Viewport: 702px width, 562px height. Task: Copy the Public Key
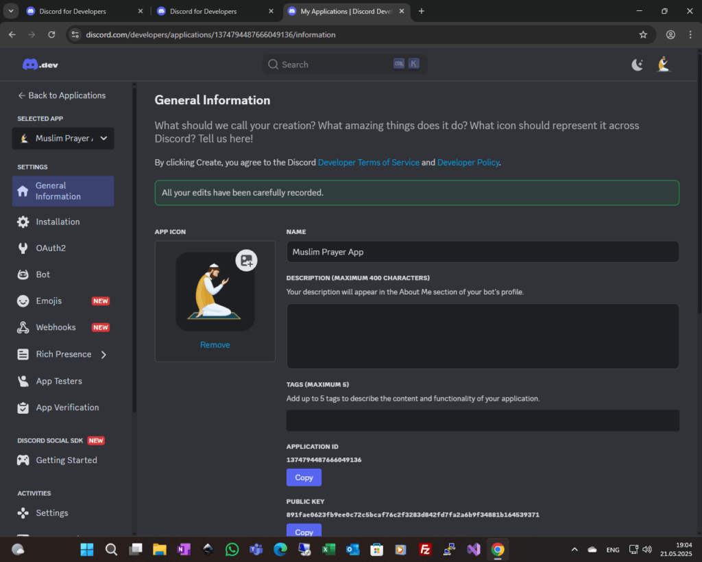304,530
